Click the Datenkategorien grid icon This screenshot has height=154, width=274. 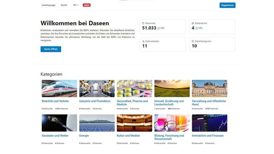tap(193, 41)
